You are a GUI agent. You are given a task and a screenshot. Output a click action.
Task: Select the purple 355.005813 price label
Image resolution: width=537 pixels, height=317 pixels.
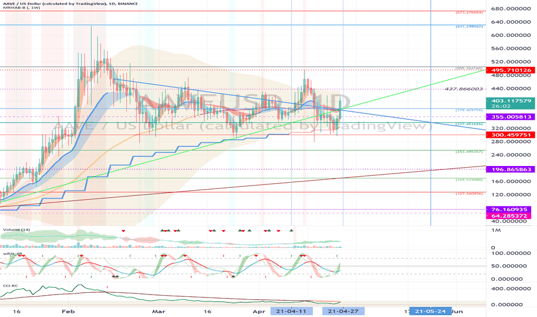tap(510, 117)
